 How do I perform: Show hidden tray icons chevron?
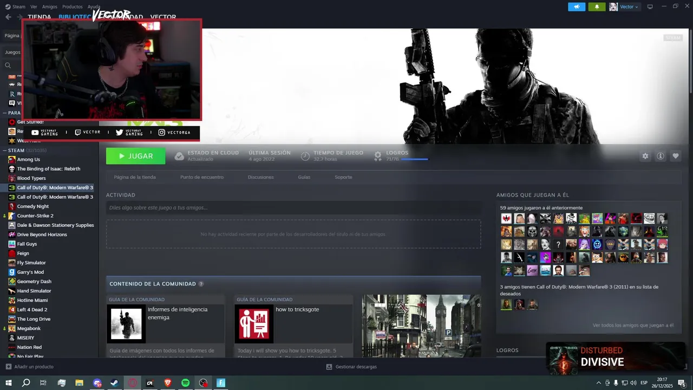(598, 383)
